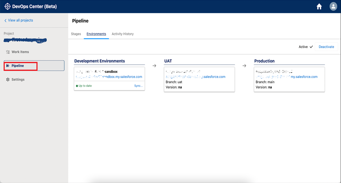Screen dimensions: 341x183
Task: Open Settings in the sidebar
Action: (x=18, y=80)
